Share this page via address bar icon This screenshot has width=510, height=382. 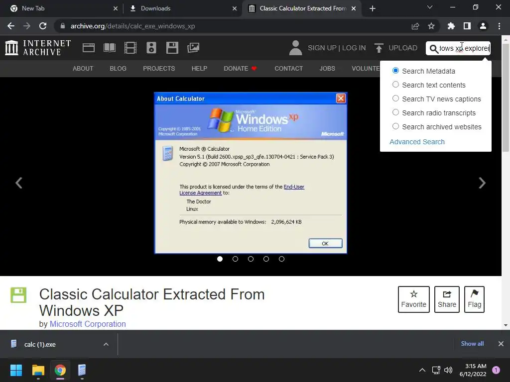415,26
